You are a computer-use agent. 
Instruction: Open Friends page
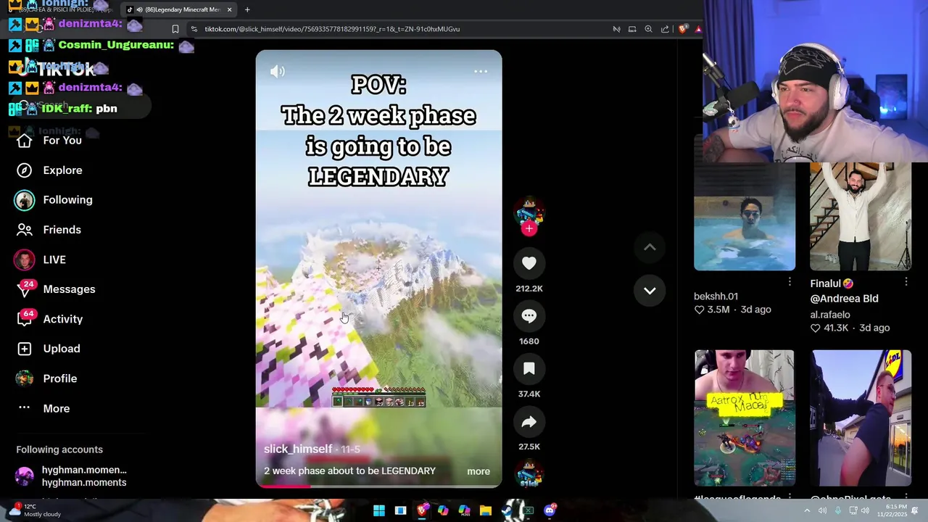[x=49, y=229]
